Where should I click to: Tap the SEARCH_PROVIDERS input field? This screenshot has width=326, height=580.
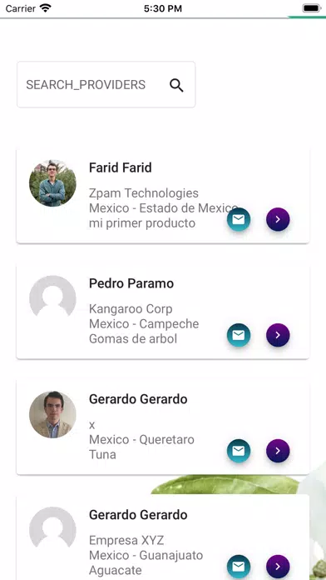(106, 85)
